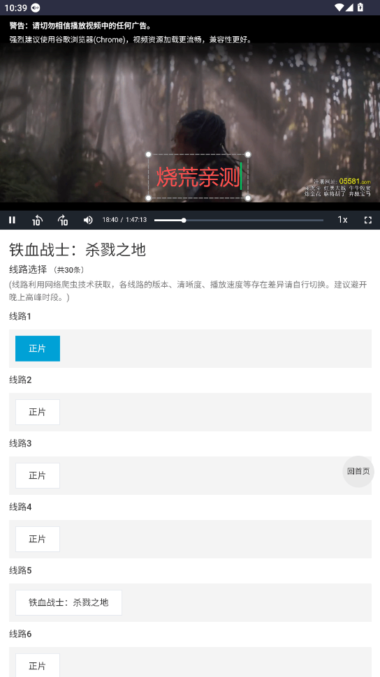
Task: Click the 线路6 label
Action: click(x=20, y=634)
